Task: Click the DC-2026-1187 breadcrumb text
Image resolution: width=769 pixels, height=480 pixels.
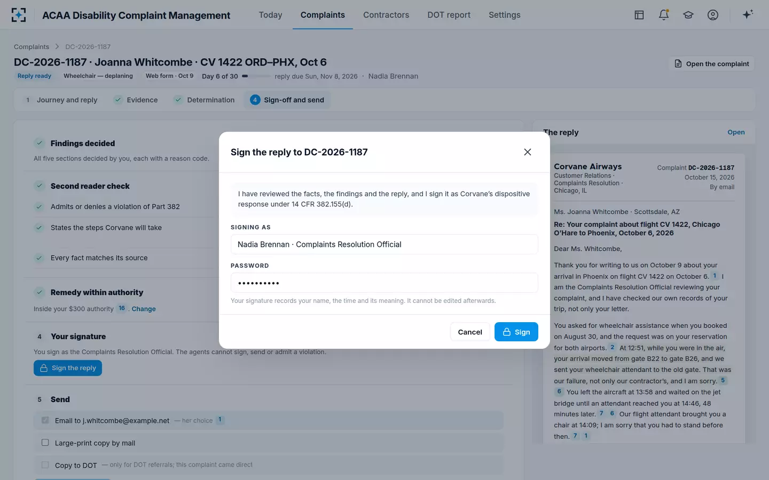Action: pos(88,47)
